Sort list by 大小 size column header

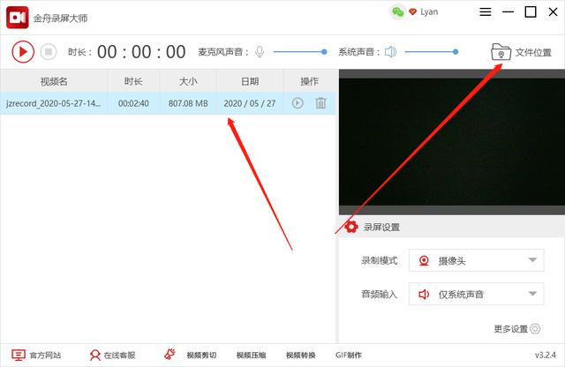tap(188, 81)
